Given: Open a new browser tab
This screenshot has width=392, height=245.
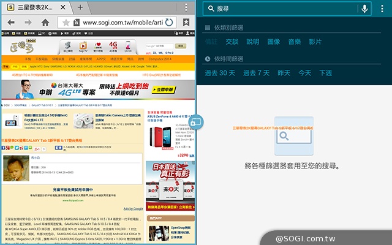Looking at the screenshot, I should coord(80,7).
